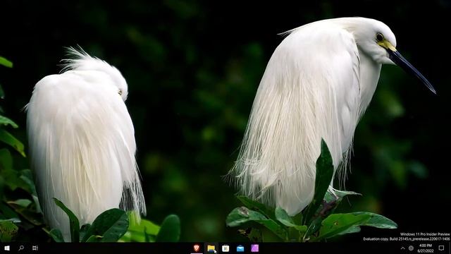
Task: Open the Windows Start menu
Action: (x=7, y=248)
